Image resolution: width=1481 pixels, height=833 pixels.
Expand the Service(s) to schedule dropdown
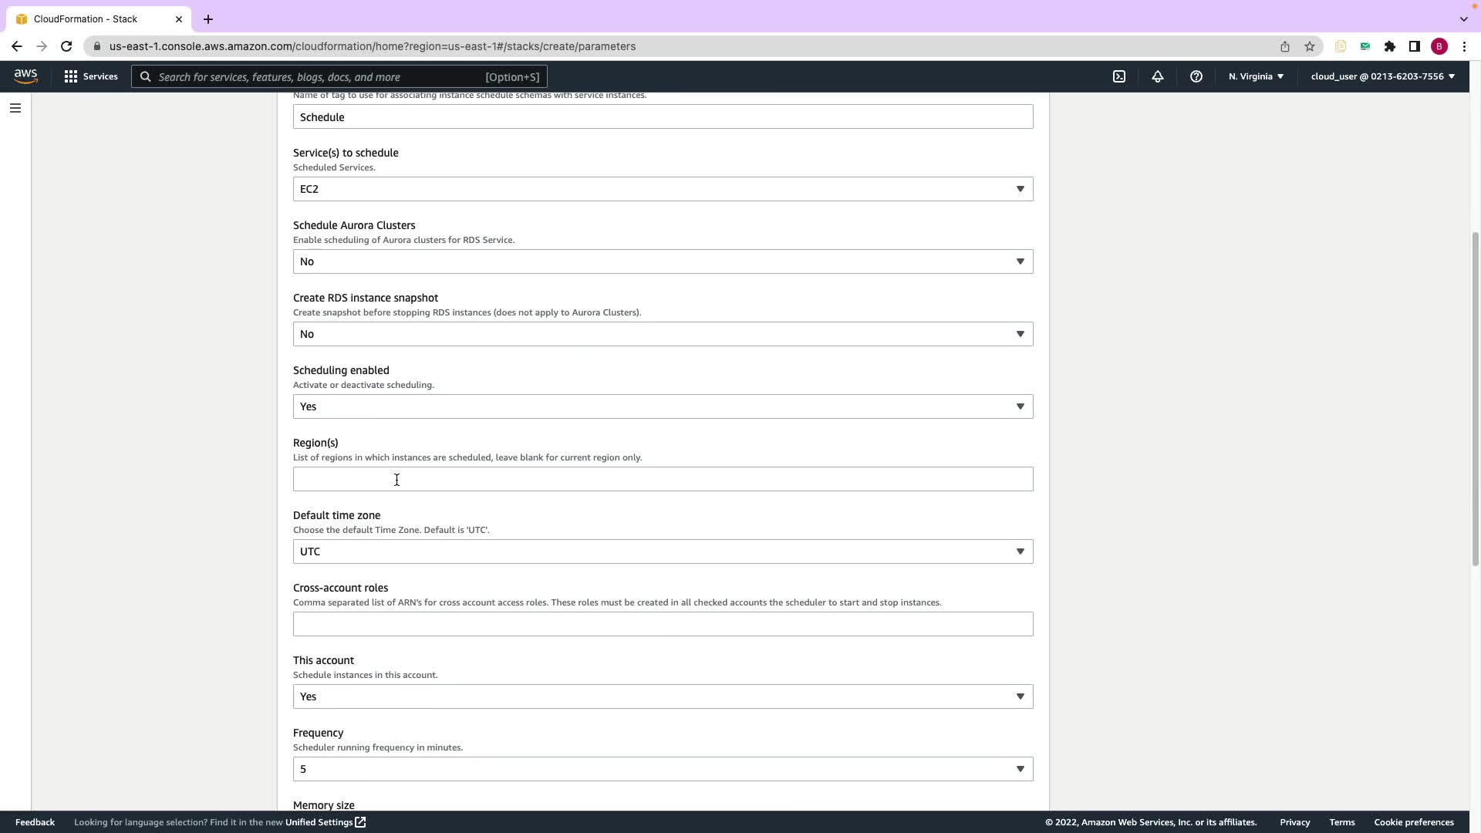click(662, 189)
